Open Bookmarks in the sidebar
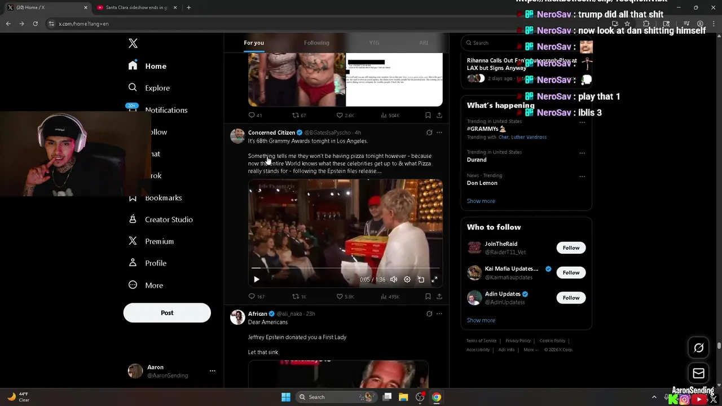722x406 pixels. tap(155, 198)
